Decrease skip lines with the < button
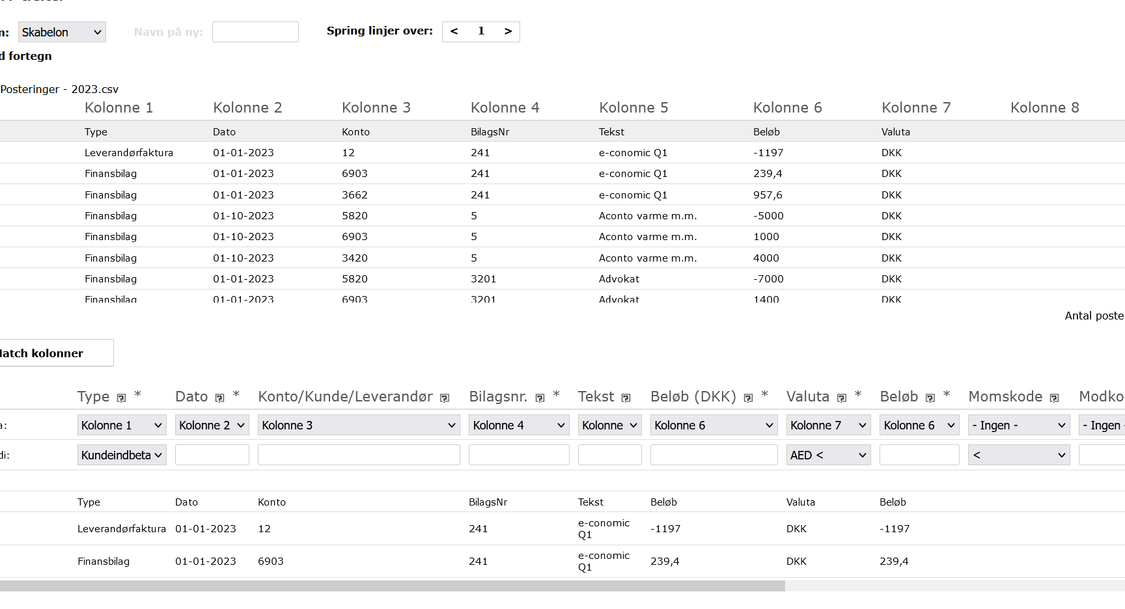The height and width of the screenshot is (609, 1125). 454,31
